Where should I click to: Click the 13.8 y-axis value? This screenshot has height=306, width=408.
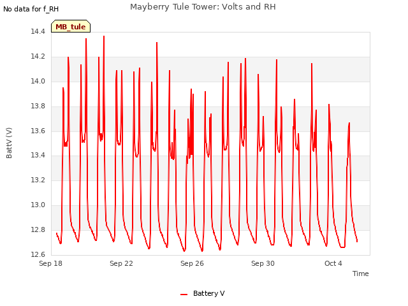[x=38, y=106]
